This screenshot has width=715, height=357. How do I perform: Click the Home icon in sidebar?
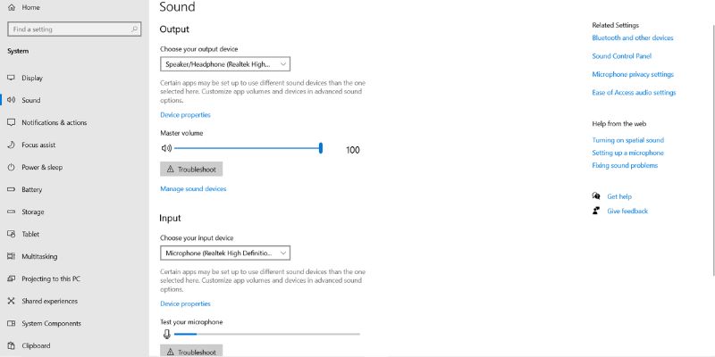(x=11, y=7)
